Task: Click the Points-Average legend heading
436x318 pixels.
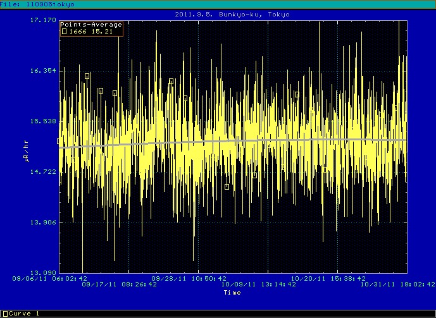Action: point(91,25)
